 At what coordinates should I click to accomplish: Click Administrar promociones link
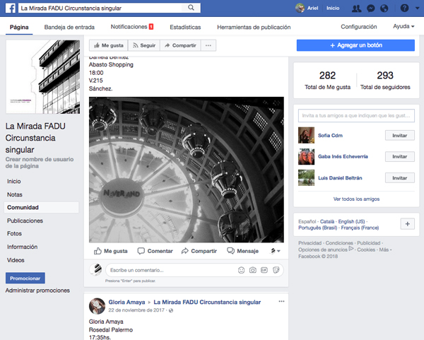tap(37, 291)
